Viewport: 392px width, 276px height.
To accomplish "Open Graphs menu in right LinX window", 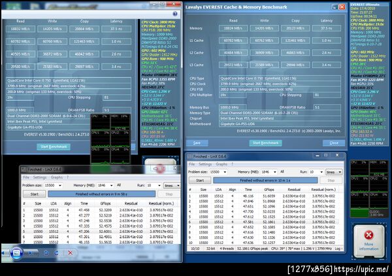I will tap(221, 164).
